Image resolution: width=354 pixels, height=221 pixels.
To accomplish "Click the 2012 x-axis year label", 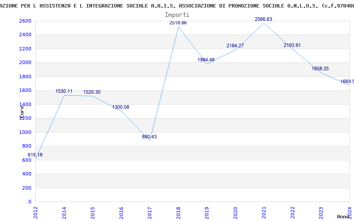I will click(36, 213).
